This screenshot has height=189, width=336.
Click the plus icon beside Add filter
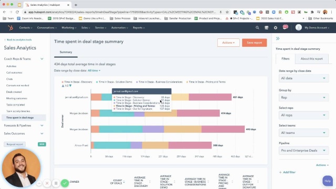point(280,172)
